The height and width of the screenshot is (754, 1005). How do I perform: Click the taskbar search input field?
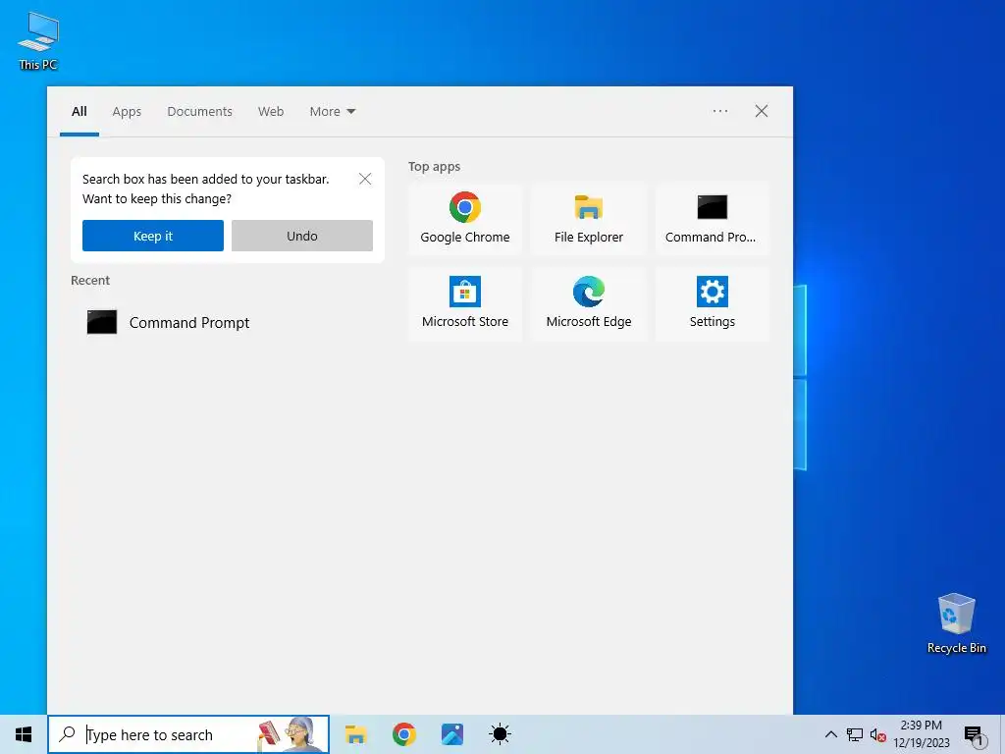[188, 734]
